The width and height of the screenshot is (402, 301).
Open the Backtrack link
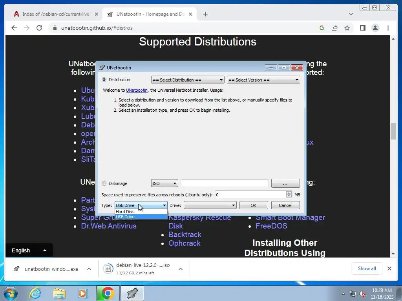pyautogui.click(x=185, y=235)
